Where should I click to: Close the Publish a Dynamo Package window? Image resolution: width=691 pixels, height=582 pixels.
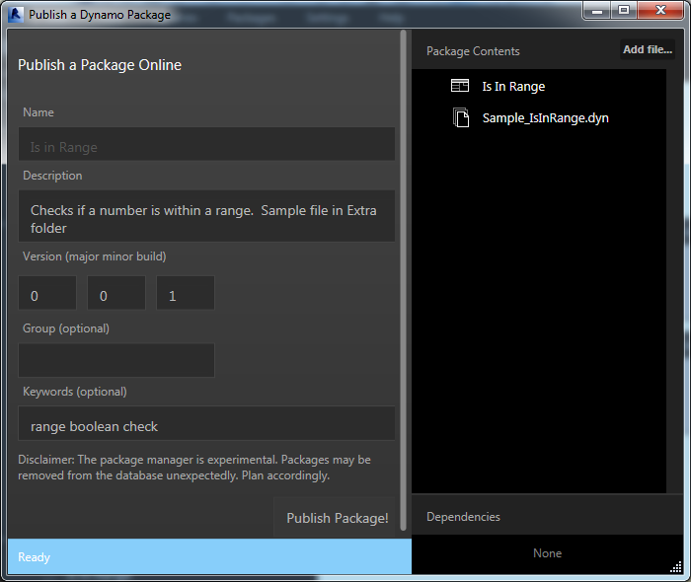point(660,11)
